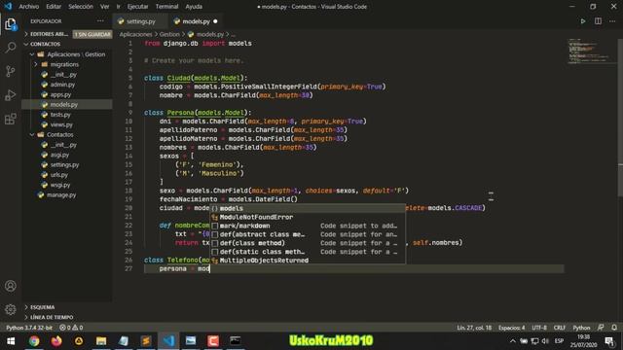Switch to the models.py tab

(196, 21)
